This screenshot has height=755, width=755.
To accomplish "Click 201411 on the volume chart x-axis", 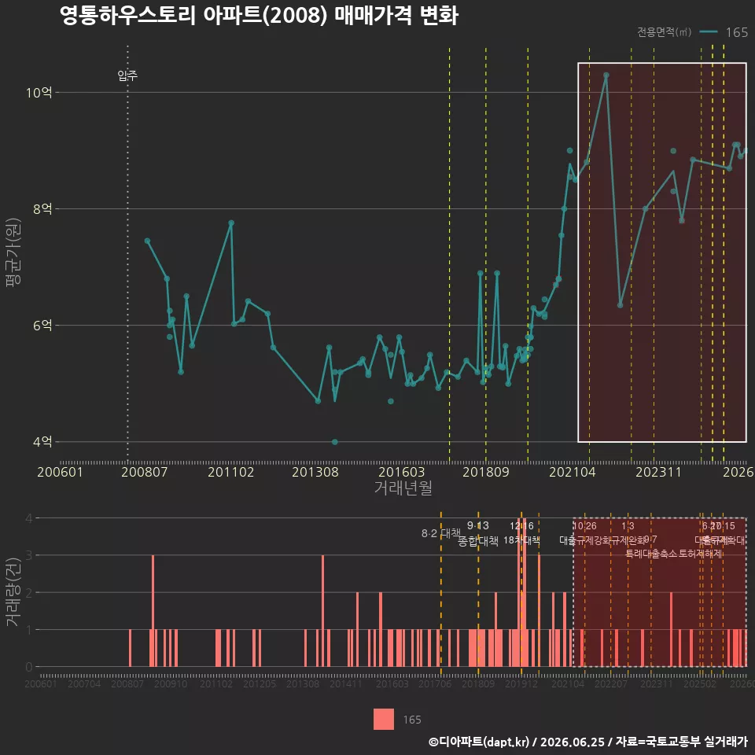I will pos(346,683).
